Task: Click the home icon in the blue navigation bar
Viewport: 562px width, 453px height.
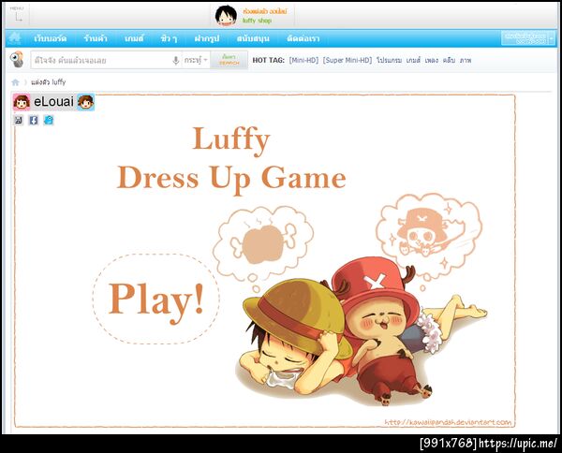Action: tap(15, 38)
